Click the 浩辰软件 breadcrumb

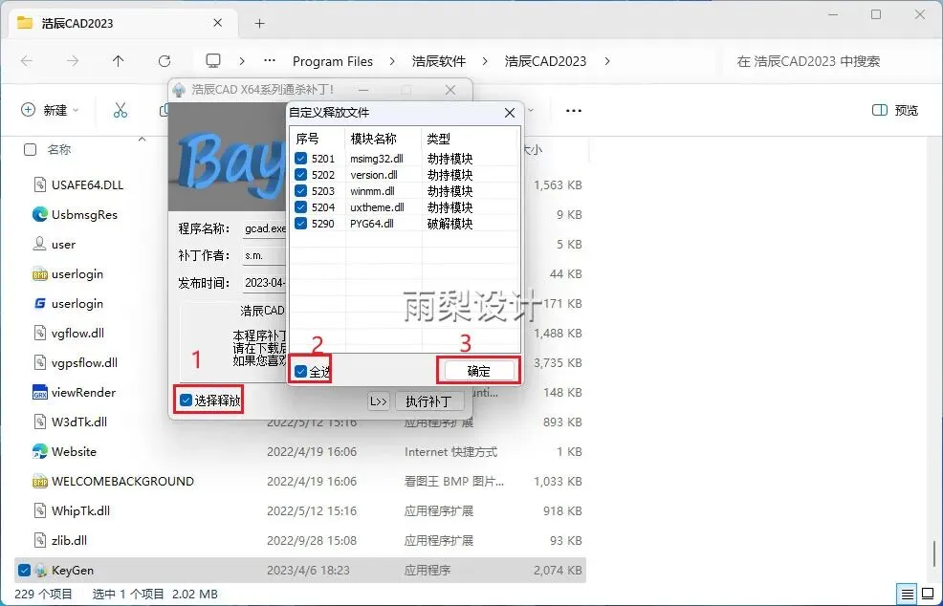[438, 61]
